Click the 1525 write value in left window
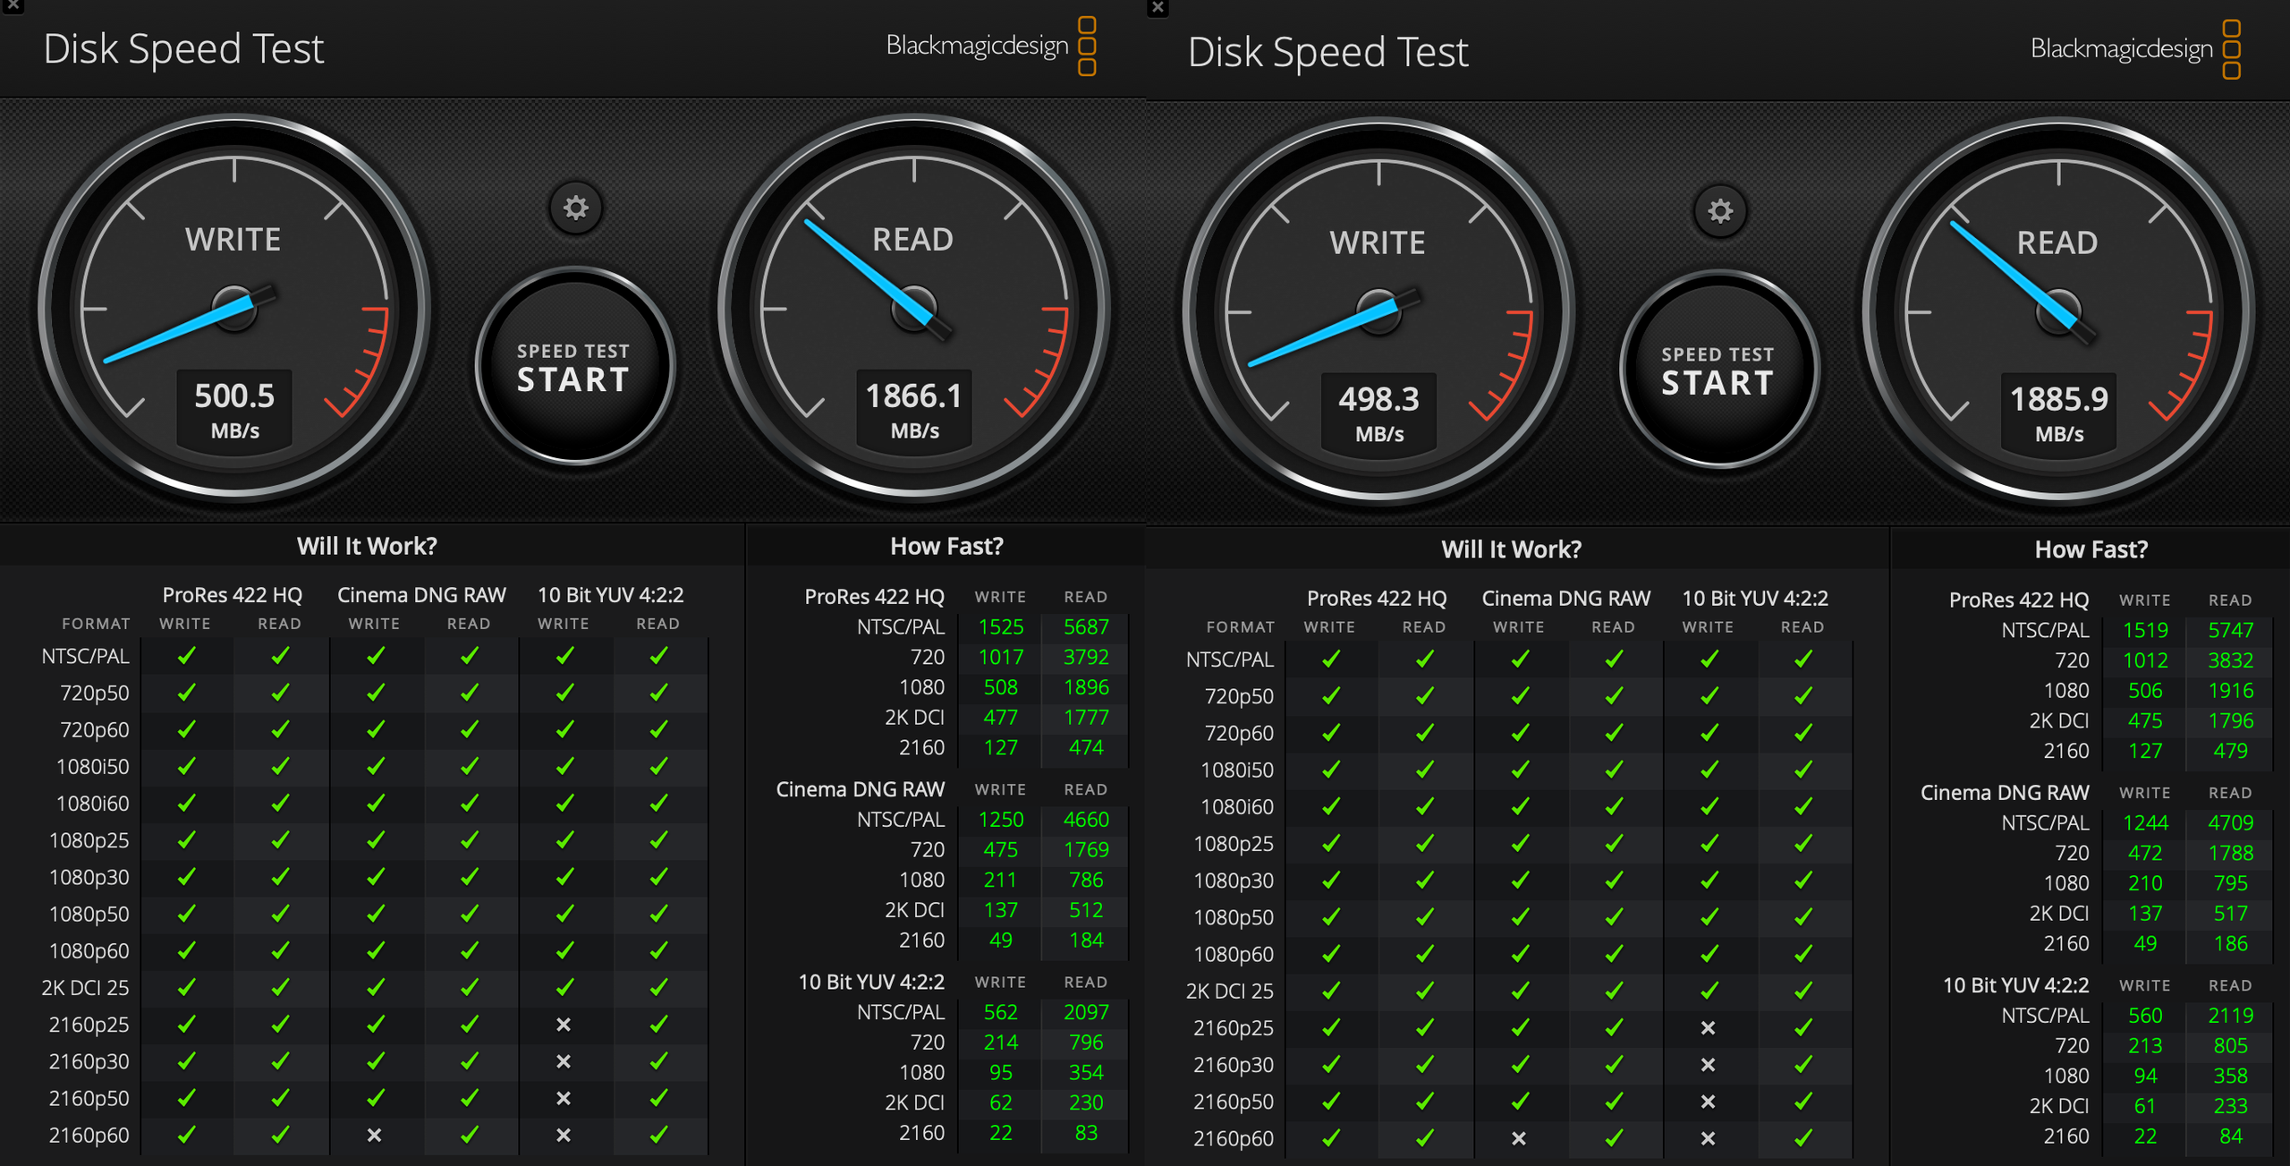 (x=1001, y=627)
